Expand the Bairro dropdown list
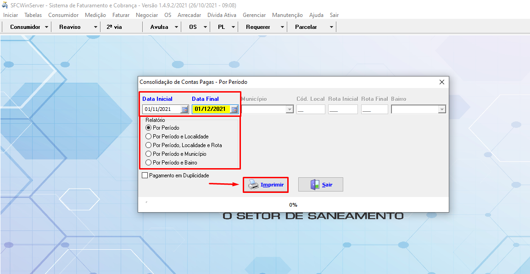The height and width of the screenshot is (274, 530). [x=441, y=110]
